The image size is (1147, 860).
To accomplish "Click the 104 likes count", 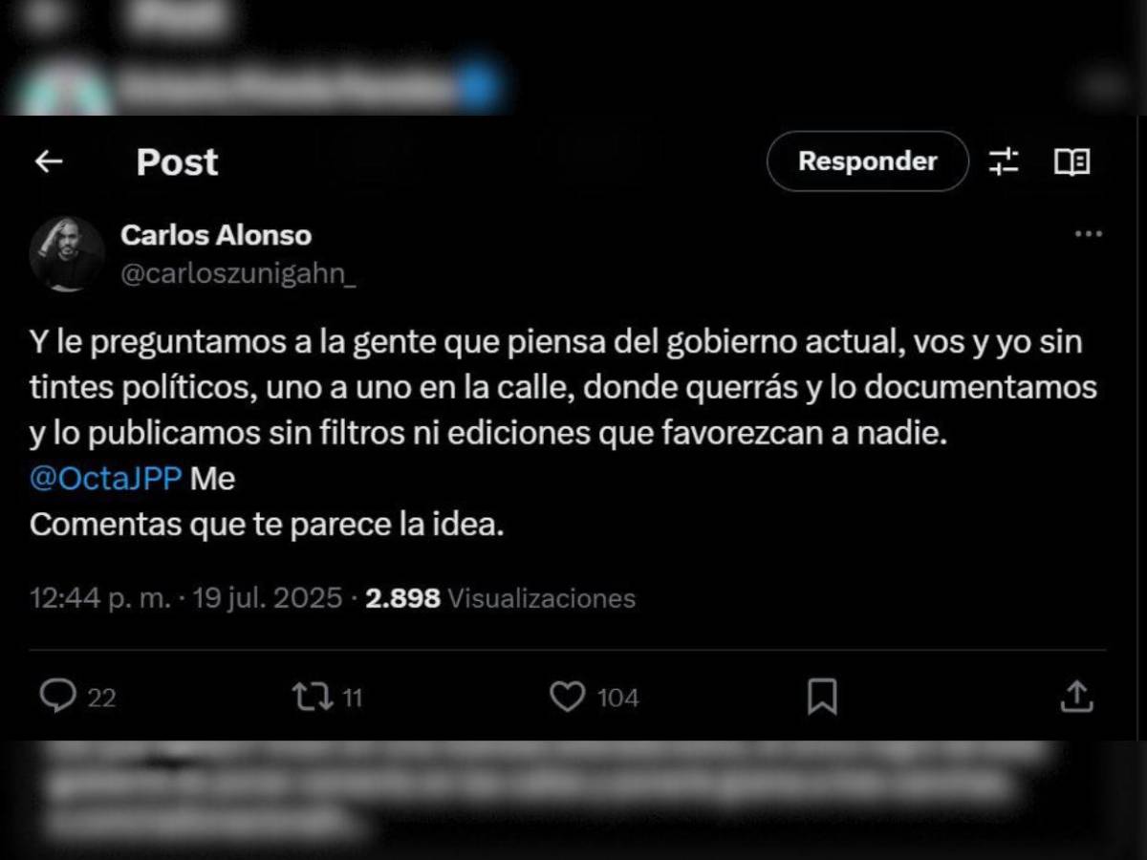I will (x=617, y=699).
